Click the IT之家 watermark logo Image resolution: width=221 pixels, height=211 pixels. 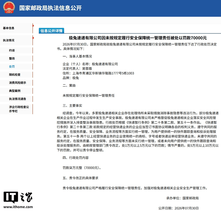point(18,197)
